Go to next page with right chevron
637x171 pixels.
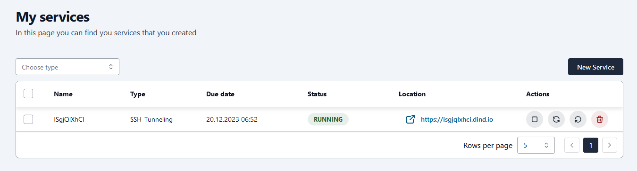click(610, 145)
